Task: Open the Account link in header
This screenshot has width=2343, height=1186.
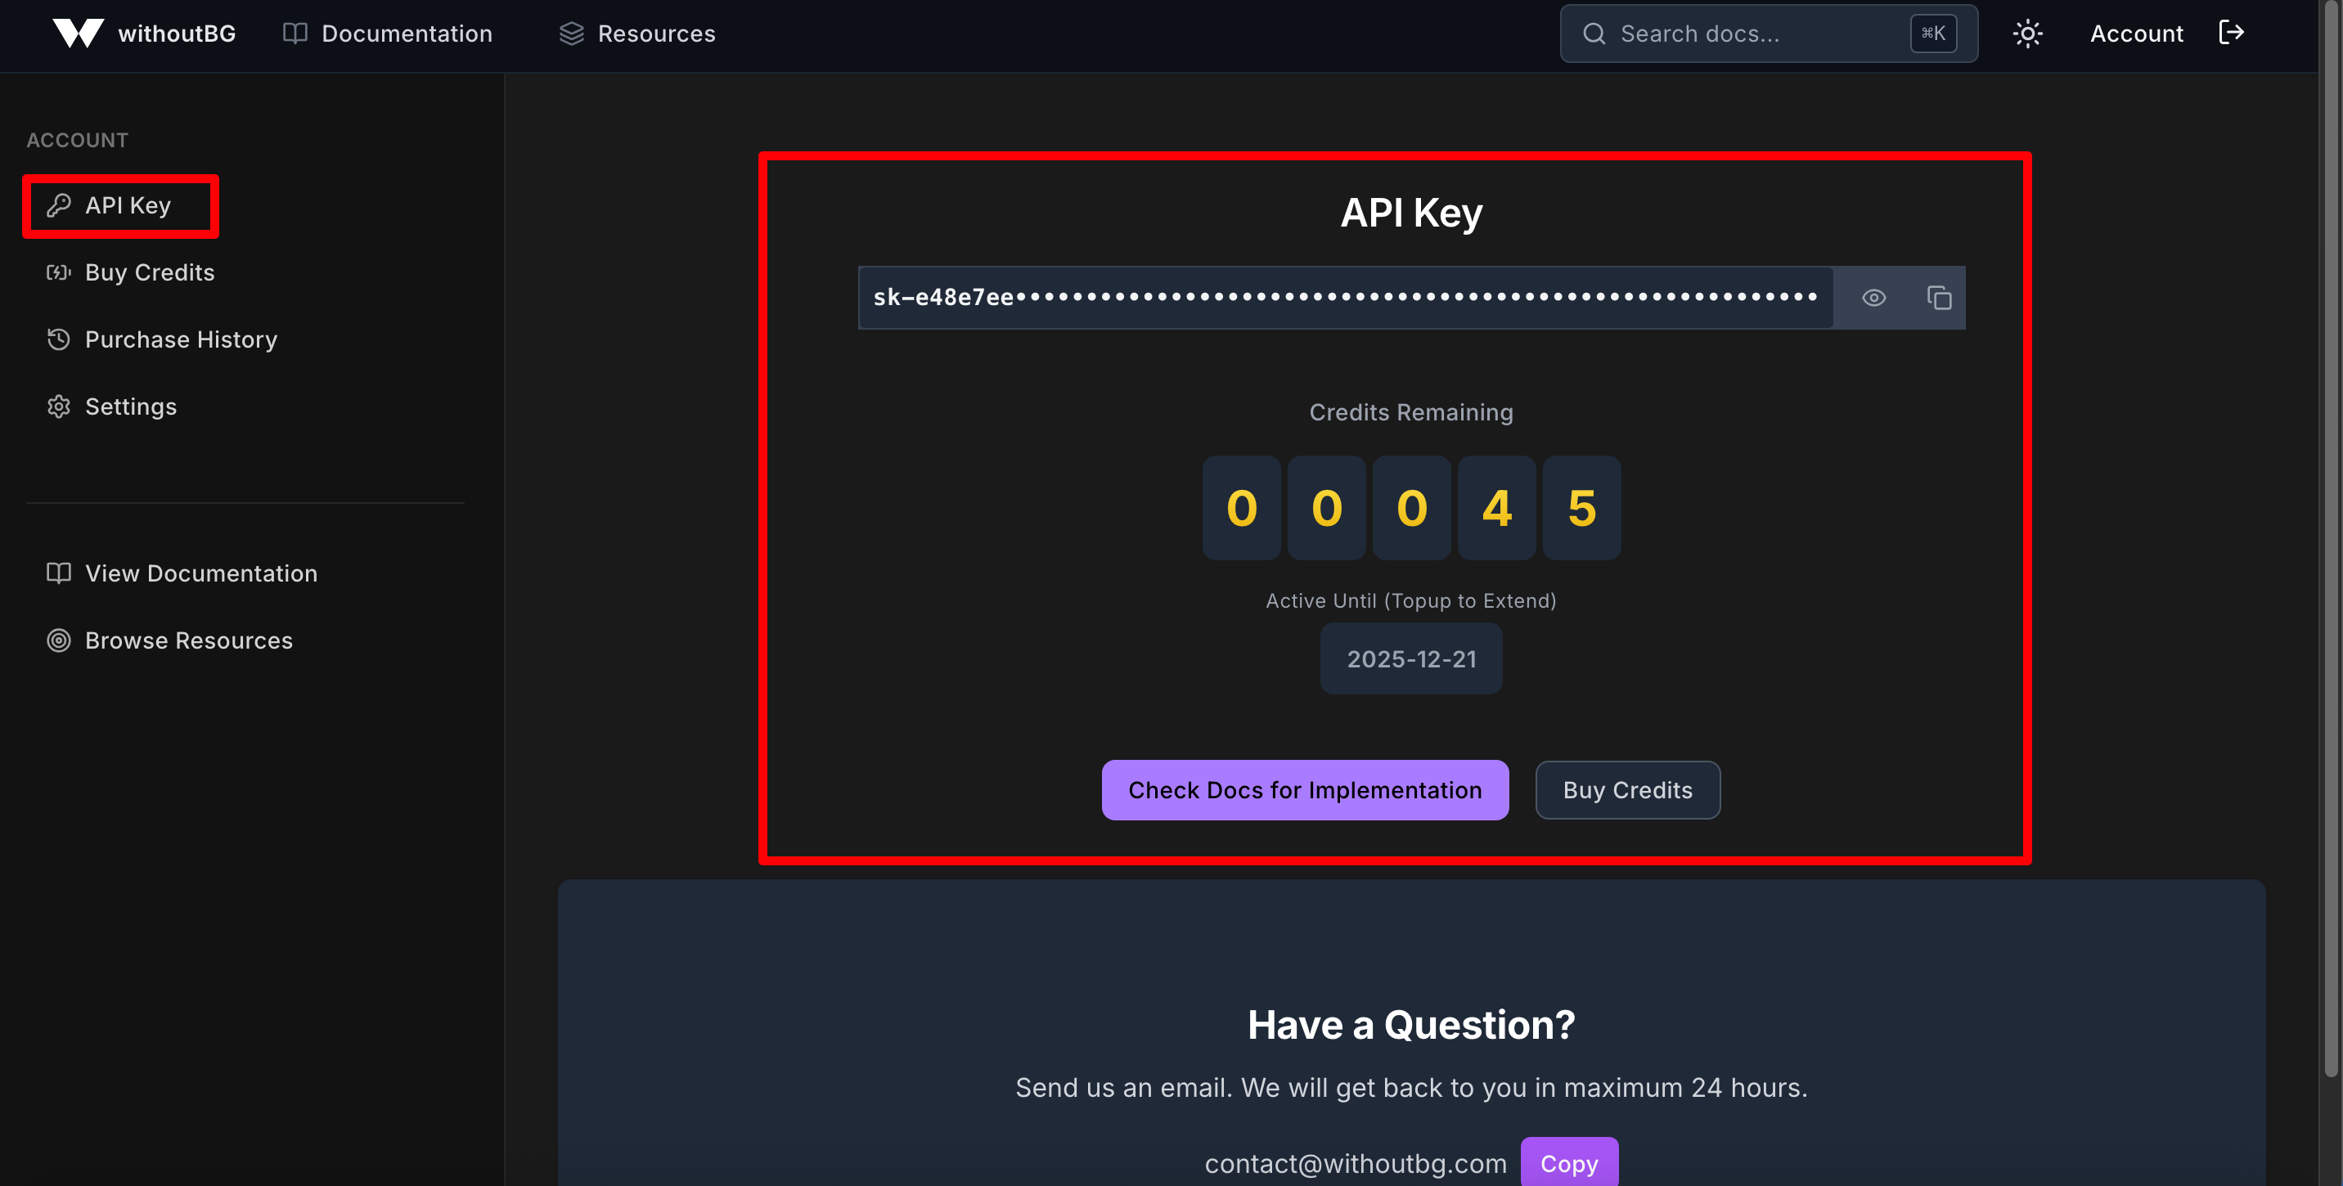Action: [2136, 34]
